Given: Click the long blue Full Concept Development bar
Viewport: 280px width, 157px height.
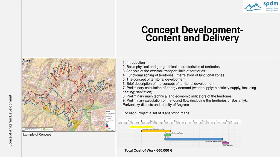Looking at the screenshot, I should tap(194, 139).
